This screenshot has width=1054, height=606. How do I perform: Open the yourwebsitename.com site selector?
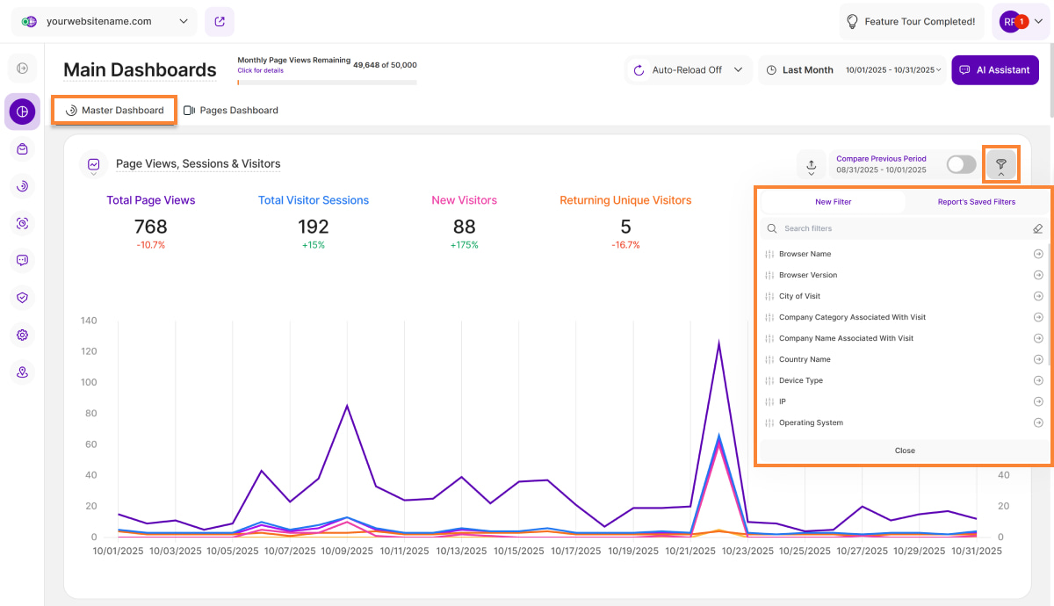click(x=105, y=21)
